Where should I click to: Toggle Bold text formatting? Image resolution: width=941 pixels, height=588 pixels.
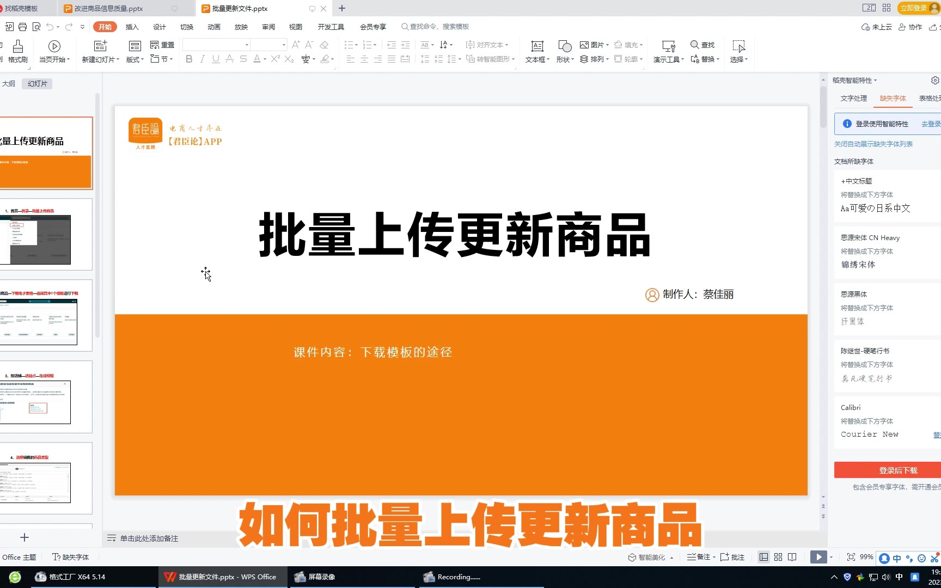(189, 59)
